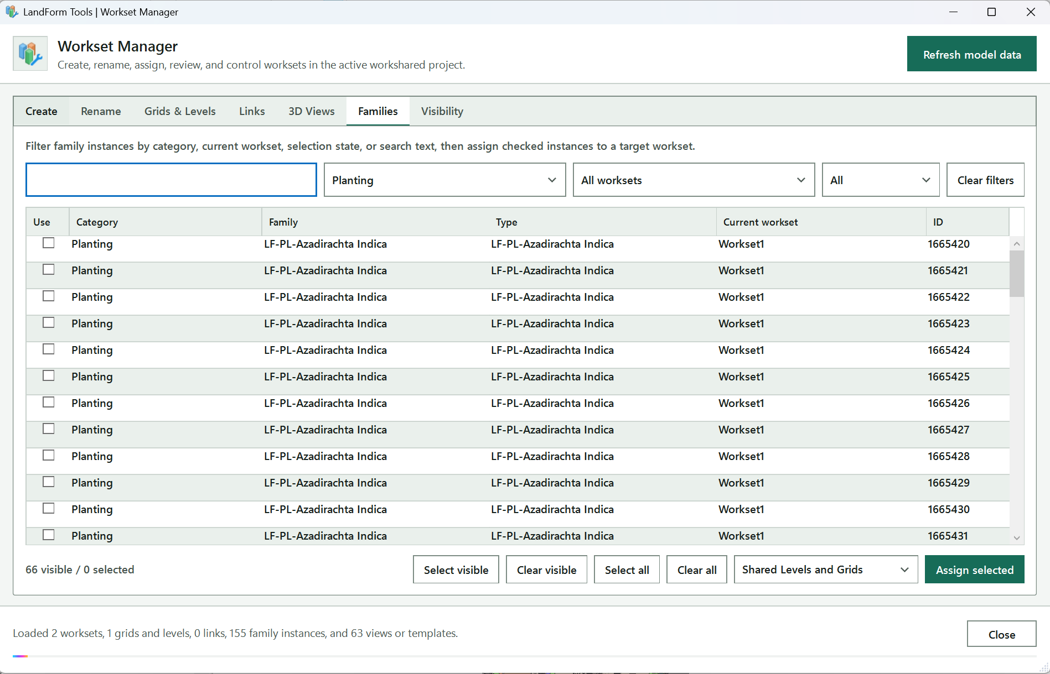Maximize the Workset Manager window
Viewport: 1050px width, 674px height.
click(x=991, y=12)
